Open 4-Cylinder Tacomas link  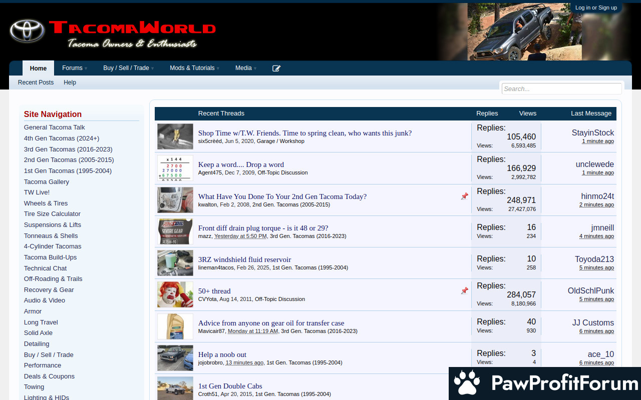pos(53,246)
